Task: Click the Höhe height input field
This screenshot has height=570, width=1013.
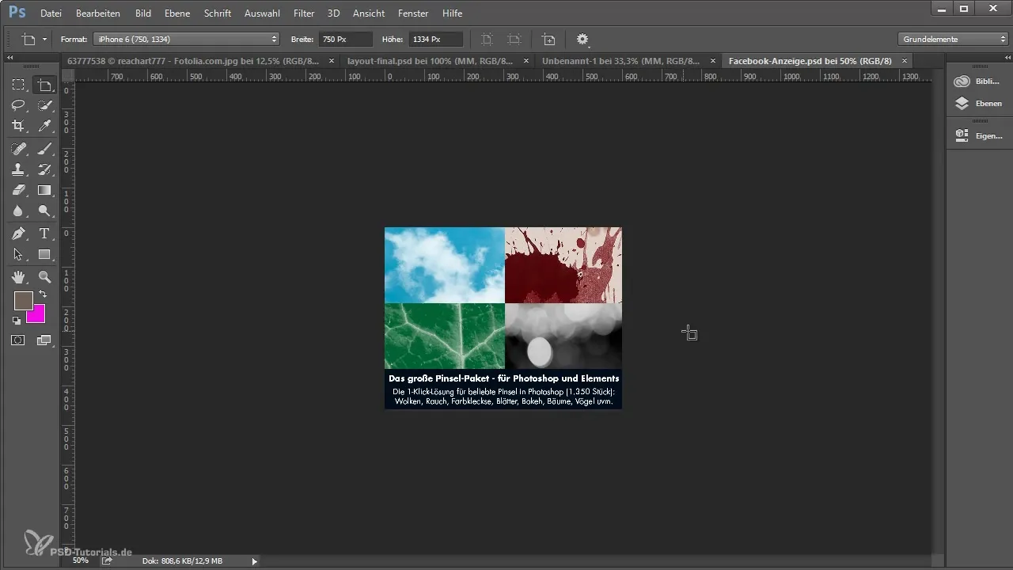Action: coord(436,39)
